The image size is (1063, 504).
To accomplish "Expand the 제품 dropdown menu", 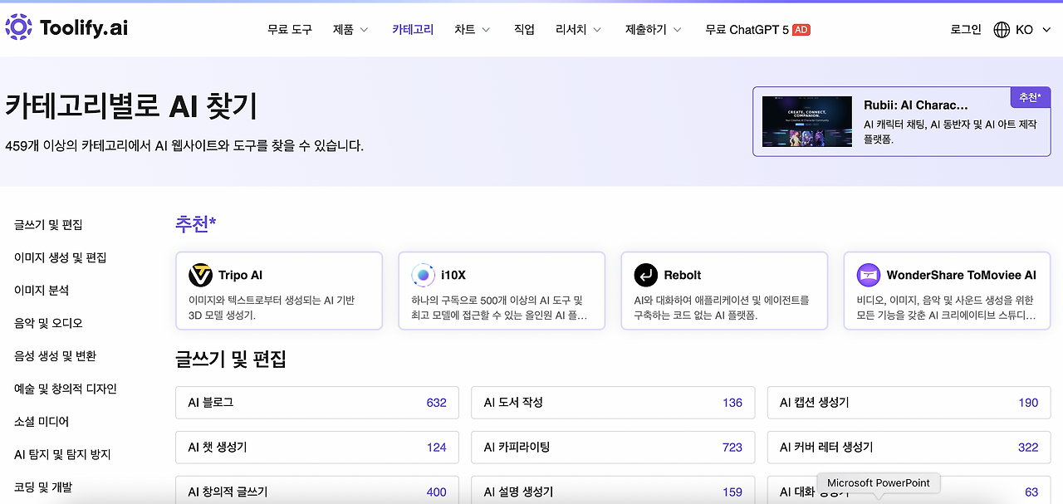I will point(350,29).
